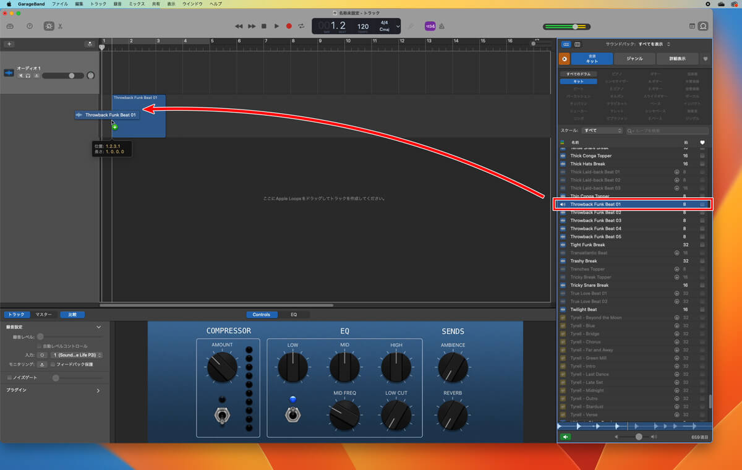Click the キット category button
Screen dimensions: 742x470
578,81
